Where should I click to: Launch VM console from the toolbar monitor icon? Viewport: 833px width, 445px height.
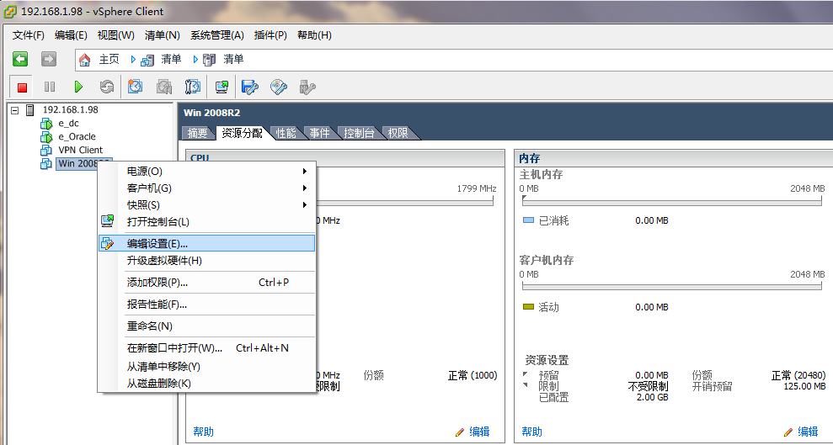tap(222, 87)
